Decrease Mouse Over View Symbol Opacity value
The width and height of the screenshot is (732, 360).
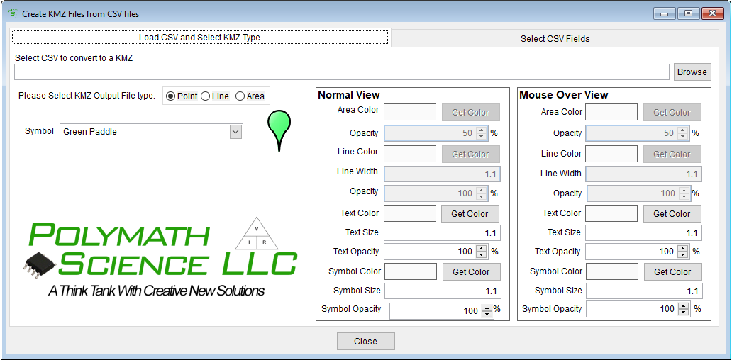click(x=683, y=313)
